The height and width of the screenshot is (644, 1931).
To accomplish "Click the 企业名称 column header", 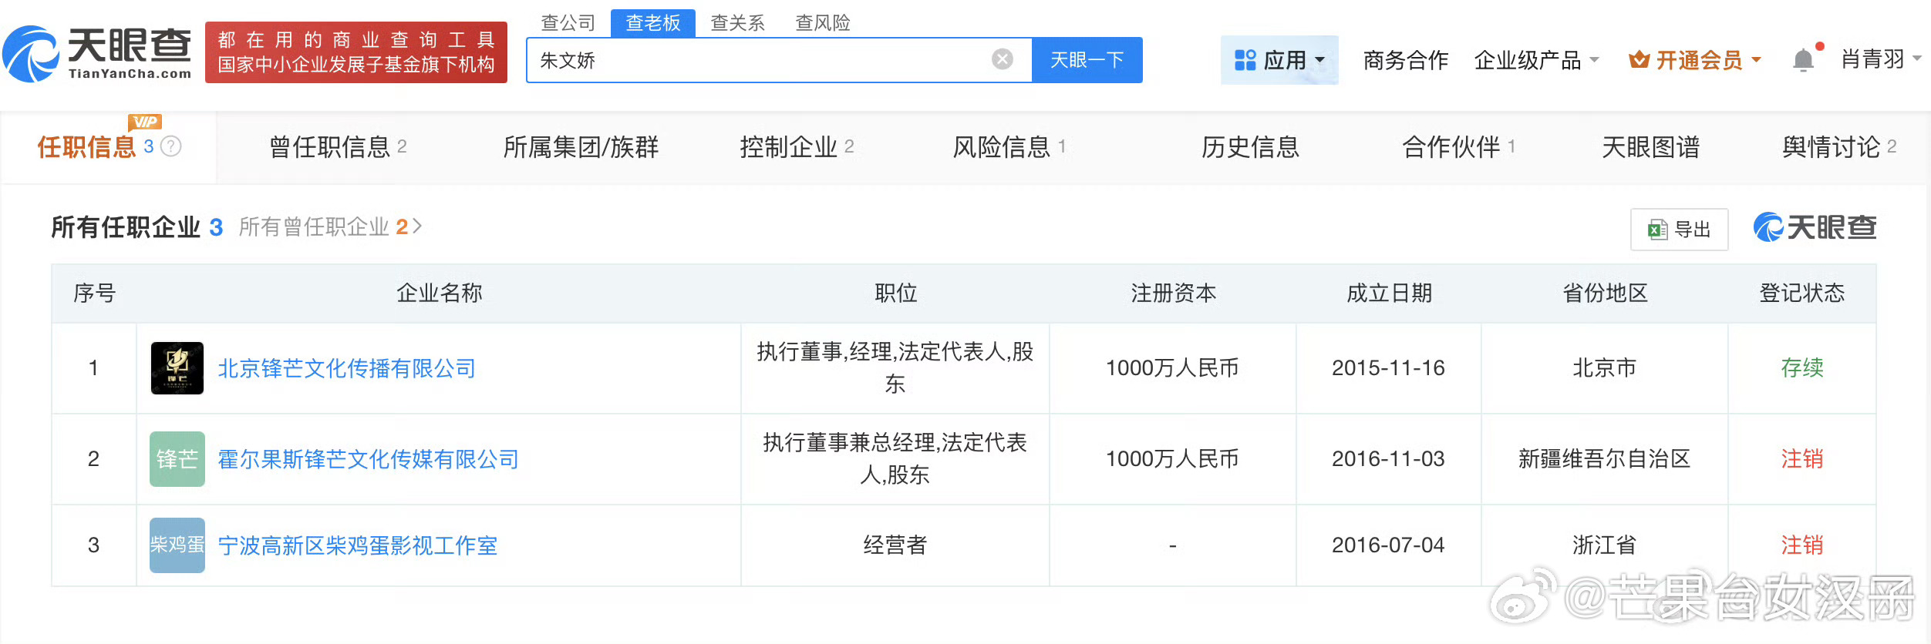I will (x=439, y=293).
